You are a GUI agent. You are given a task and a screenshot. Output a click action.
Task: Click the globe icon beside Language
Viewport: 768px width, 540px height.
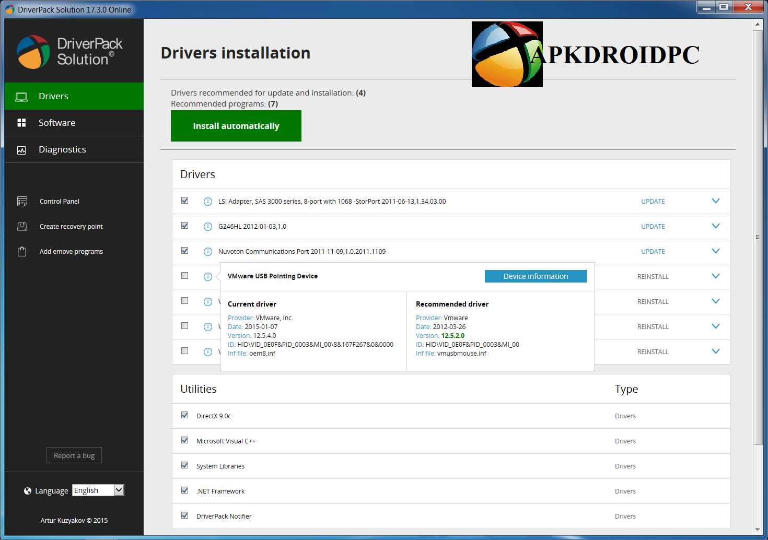pyautogui.click(x=28, y=491)
